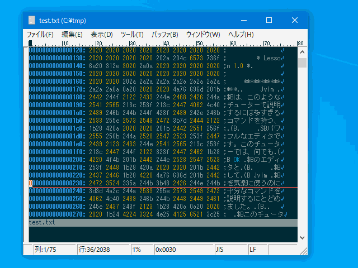The height and width of the screenshot is (268, 358).
Task: Click the '説明するにとどめ' decoded text
Action: pos(253,199)
